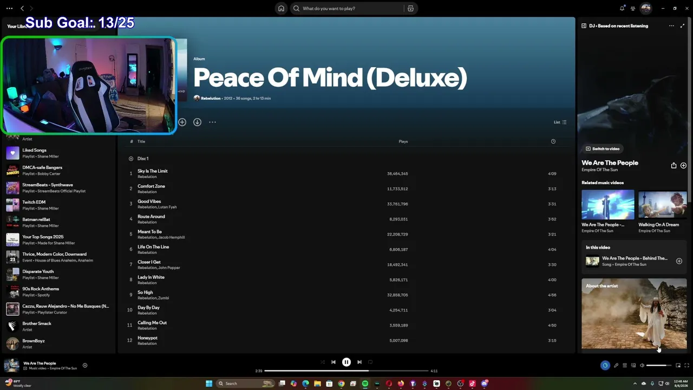Change the List view mode dropdown
The width and height of the screenshot is (693, 390).
tap(560, 122)
